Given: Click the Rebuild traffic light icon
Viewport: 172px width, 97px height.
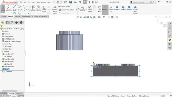Looking at the screenshot, I should (x=89, y=2).
